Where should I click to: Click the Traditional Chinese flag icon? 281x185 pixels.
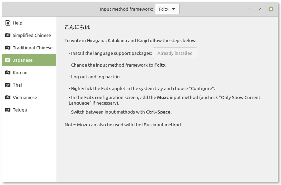(8, 48)
